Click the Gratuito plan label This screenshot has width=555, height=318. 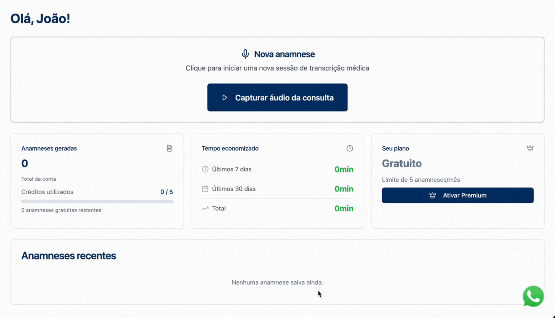(x=401, y=163)
